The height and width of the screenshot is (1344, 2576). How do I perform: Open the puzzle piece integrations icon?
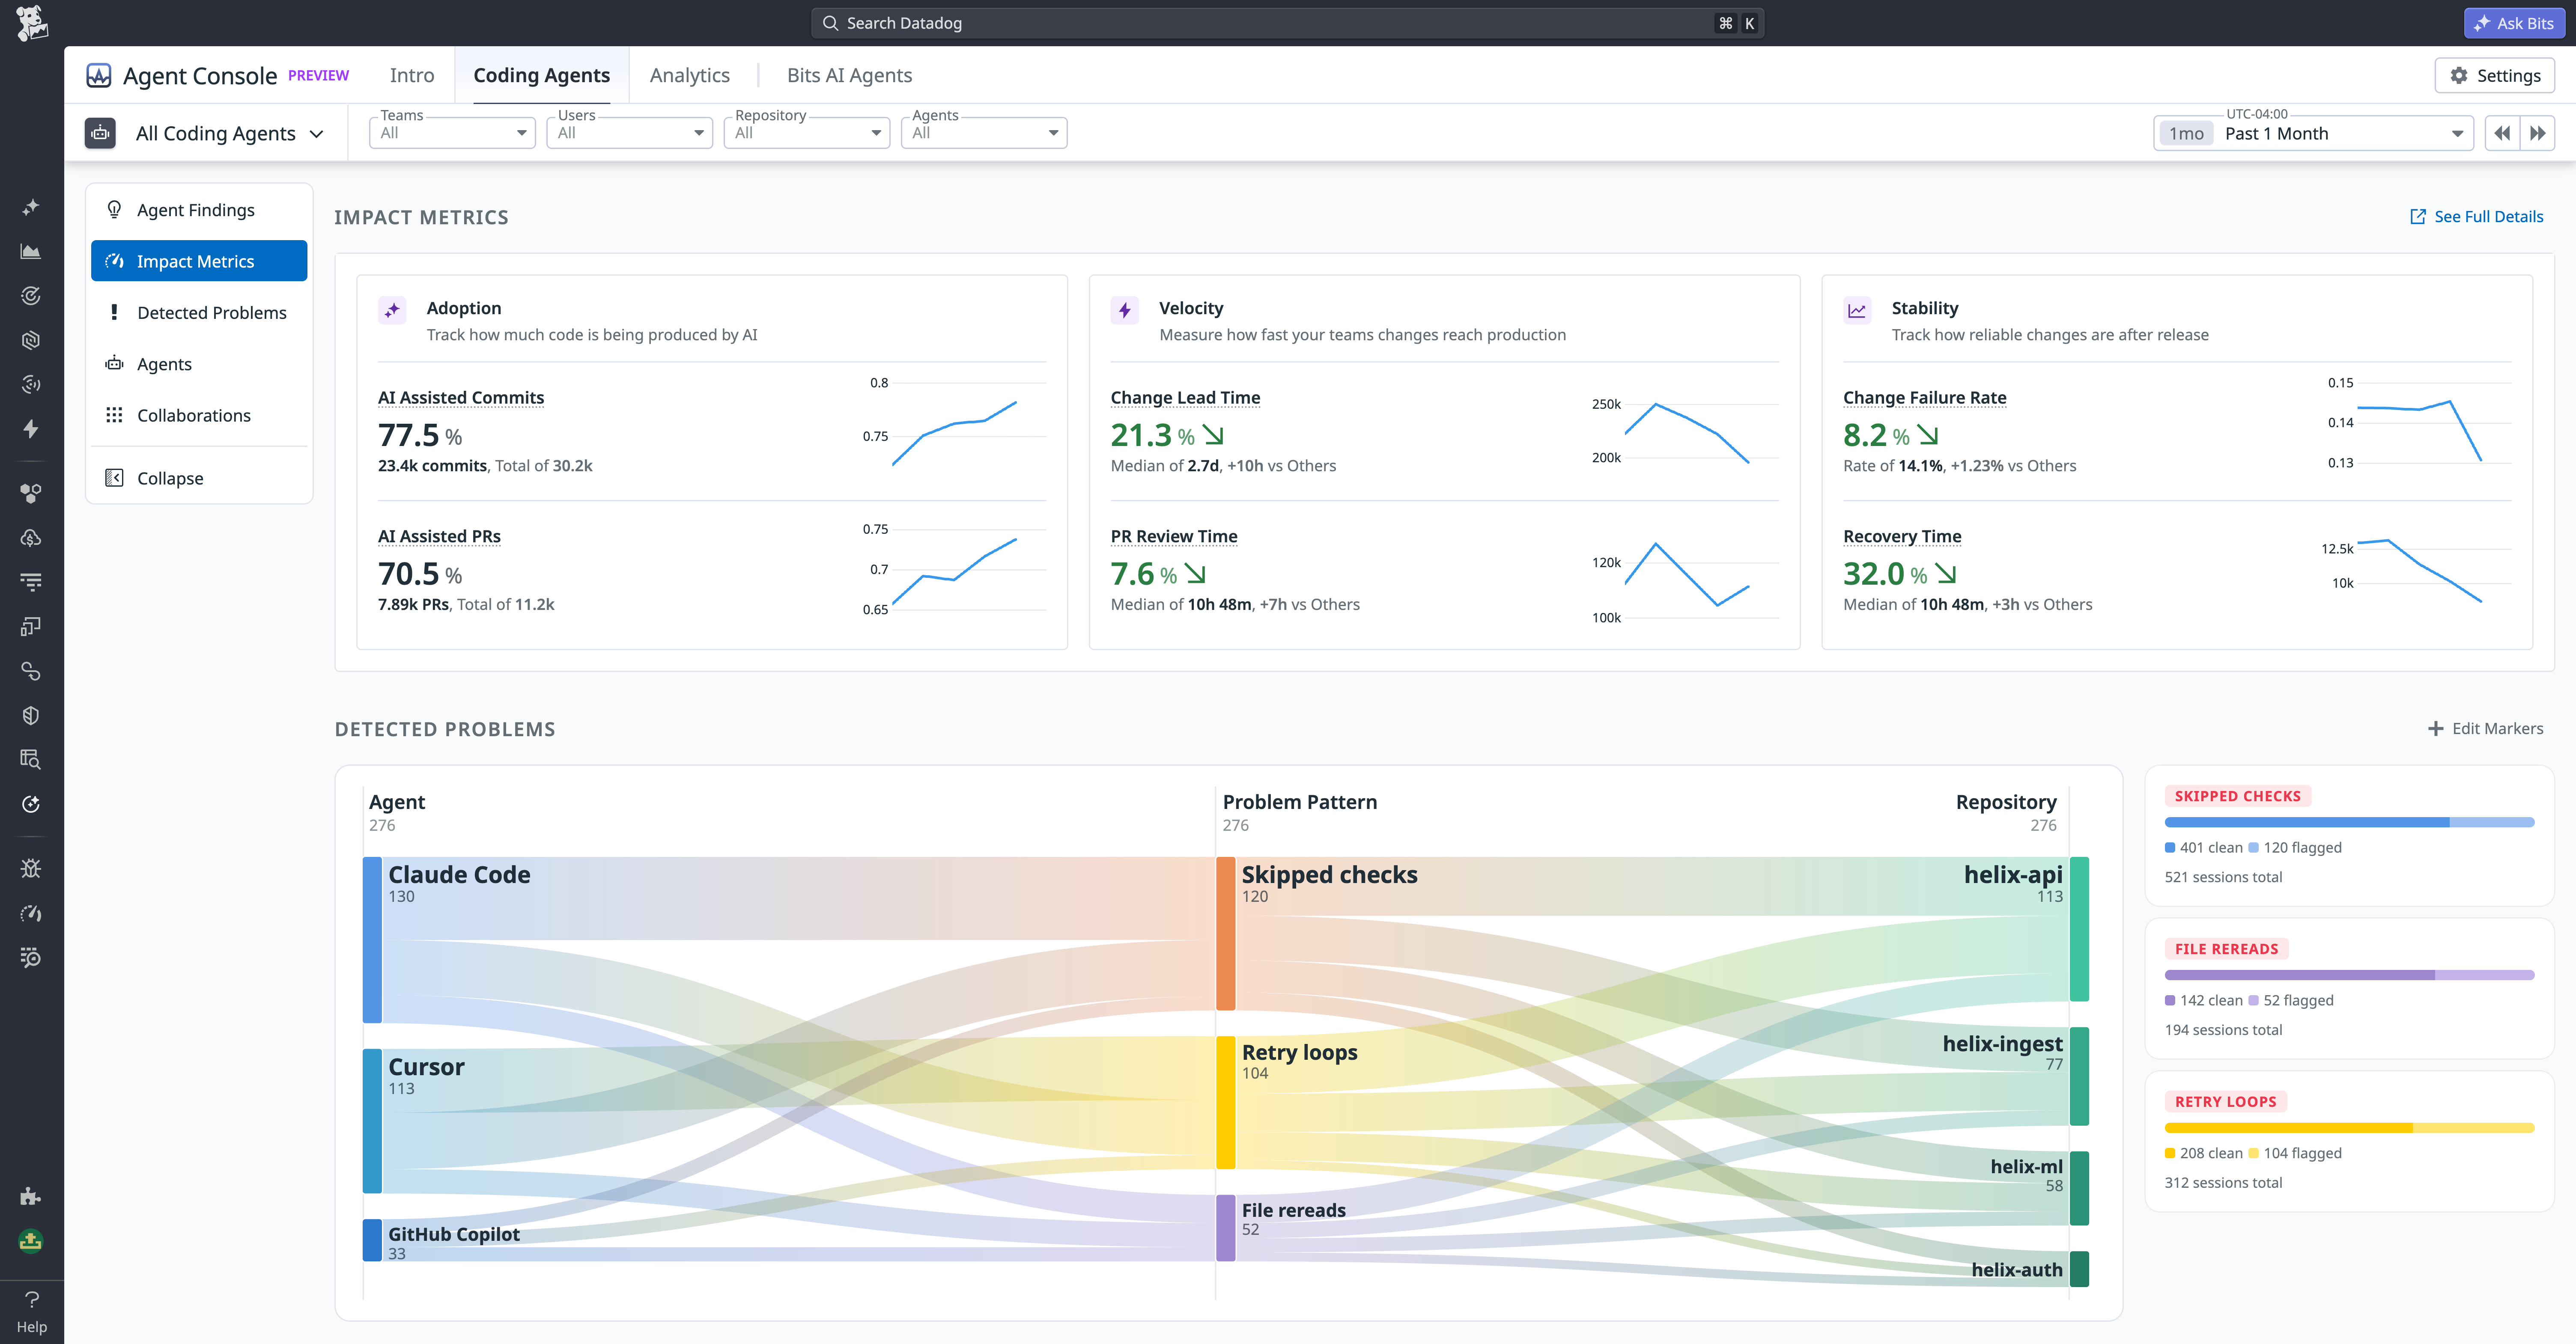point(31,1196)
